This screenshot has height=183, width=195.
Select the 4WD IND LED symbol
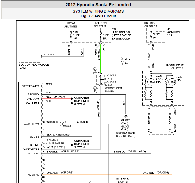pyautogui.click(x=172, y=82)
